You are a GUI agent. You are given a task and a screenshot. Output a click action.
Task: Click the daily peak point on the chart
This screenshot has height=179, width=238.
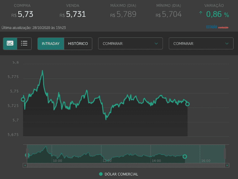pyautogui.click(x=42, y=71)
